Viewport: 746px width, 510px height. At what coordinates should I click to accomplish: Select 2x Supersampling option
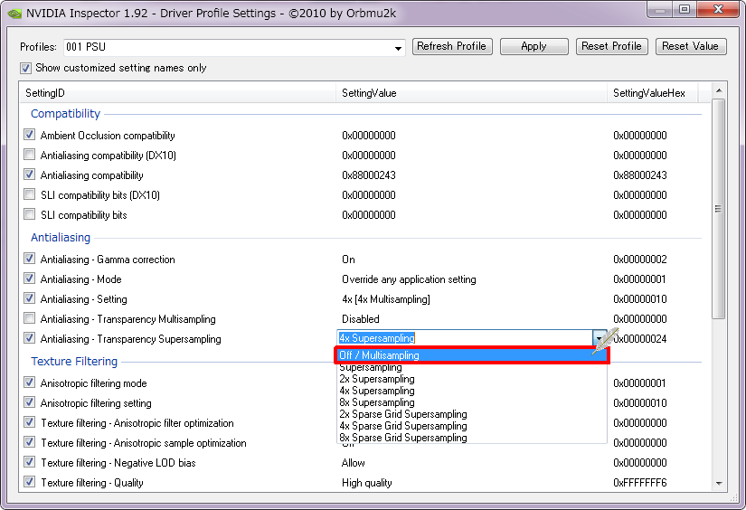471,379
